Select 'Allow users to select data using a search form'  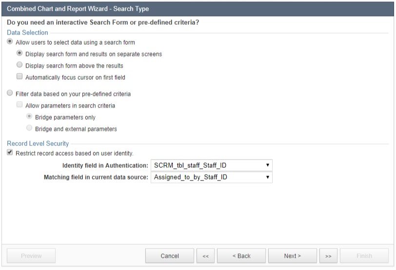click(10, 42)
